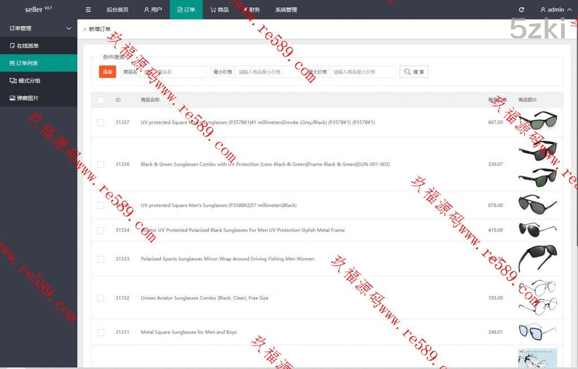Open 在线派单 in the sidebar
578x369 pixels.
point(28,46)
